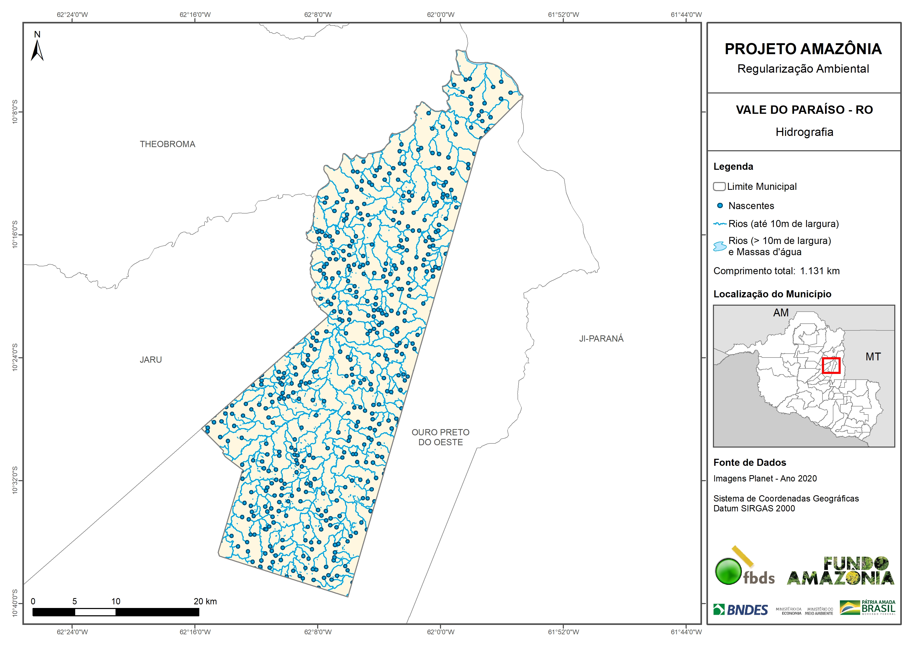Click the THEOBROMA municipality label
This screenshot has height=646, width=913.
167,144
